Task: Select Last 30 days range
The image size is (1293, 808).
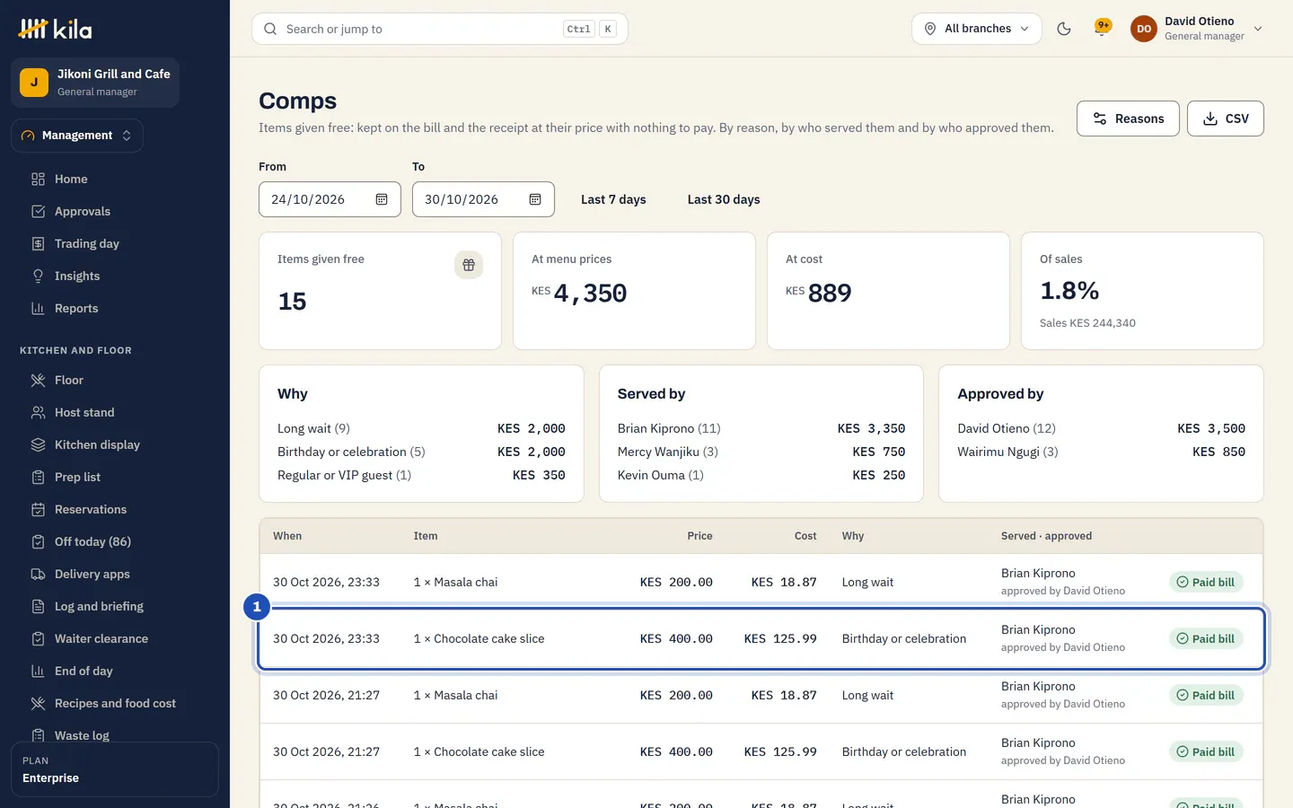Action: 724,199
